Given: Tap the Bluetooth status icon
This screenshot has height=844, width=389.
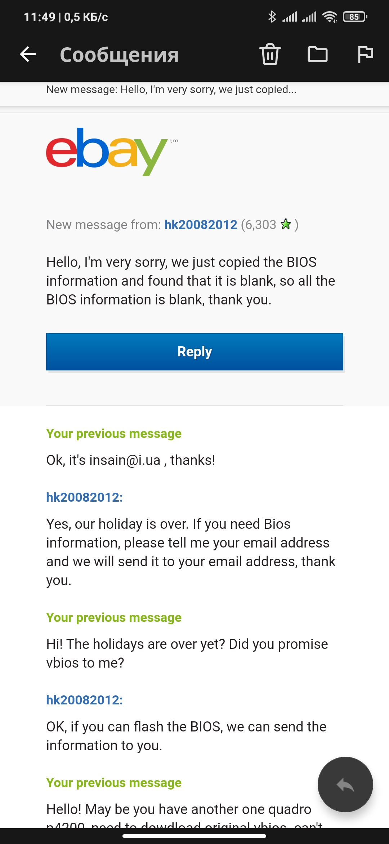Looking at the screenshot, I should (272, 17).
